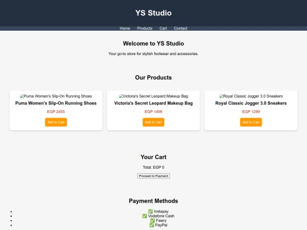
Task: Click the price EGP 2455
Action: pos(56,112)
